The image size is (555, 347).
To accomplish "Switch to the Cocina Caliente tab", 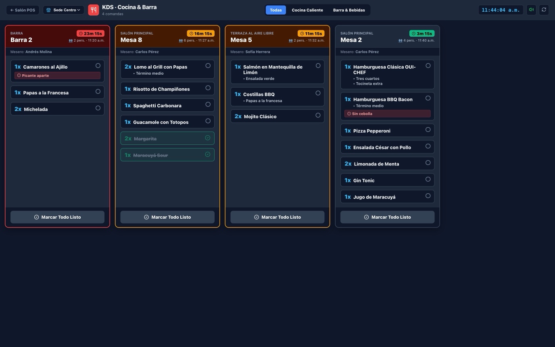I will (x=307, y=10).
